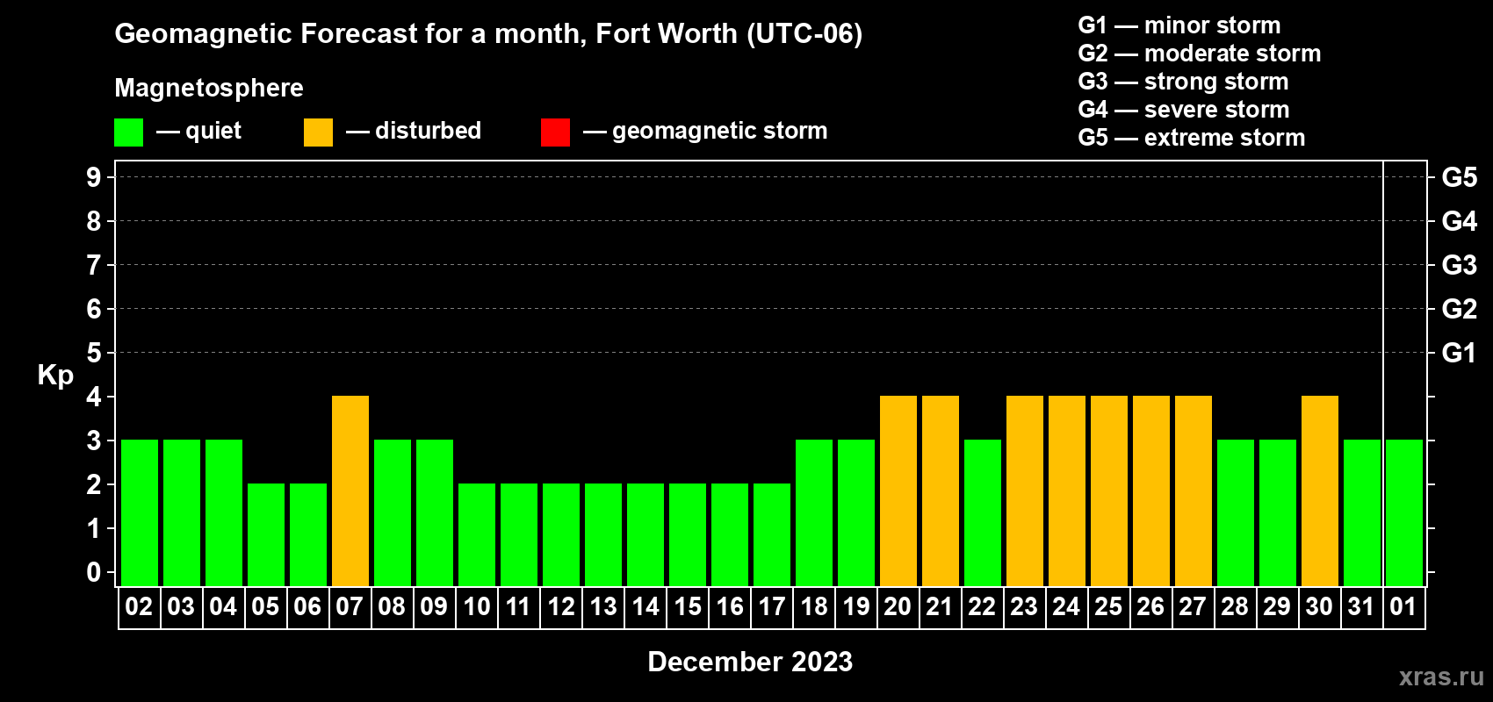
Task: Click the green bar for December 13
Action: point(603,534)
